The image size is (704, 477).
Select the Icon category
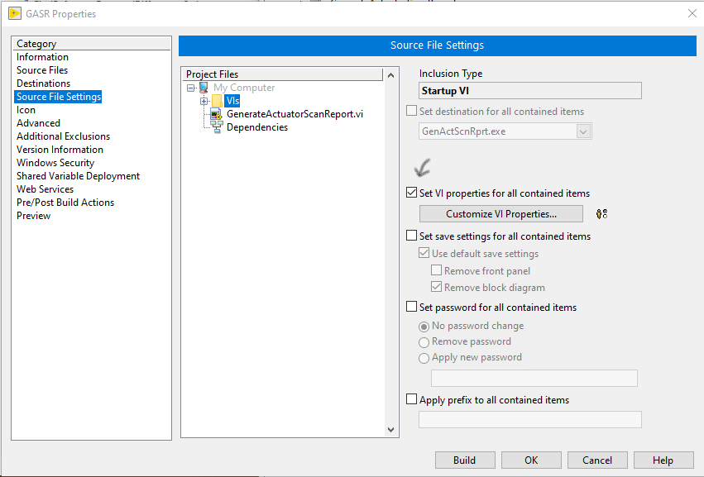click(26, 109)
